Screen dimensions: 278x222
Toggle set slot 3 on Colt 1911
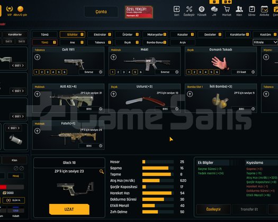click(48, 72)
